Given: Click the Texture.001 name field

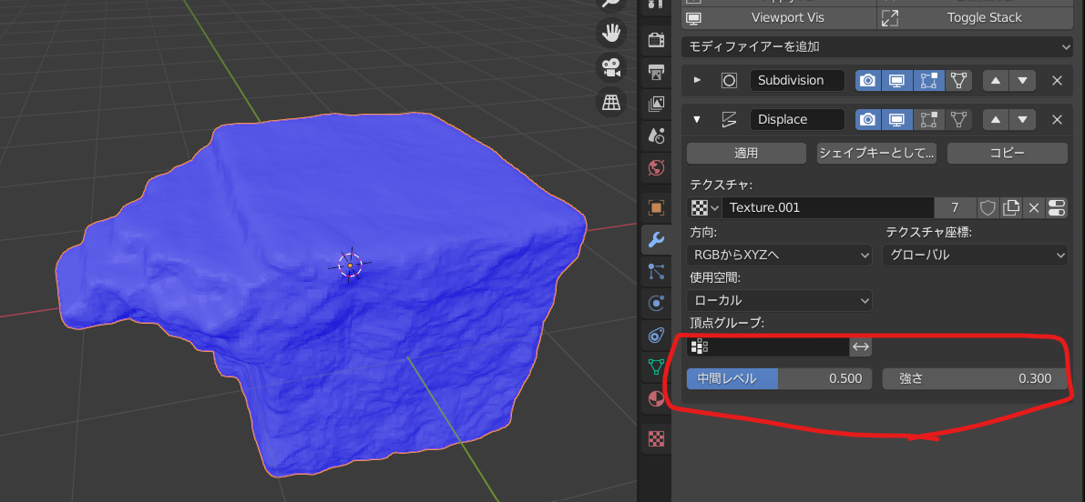Looking at the screenshot, I should coord(827,207).
